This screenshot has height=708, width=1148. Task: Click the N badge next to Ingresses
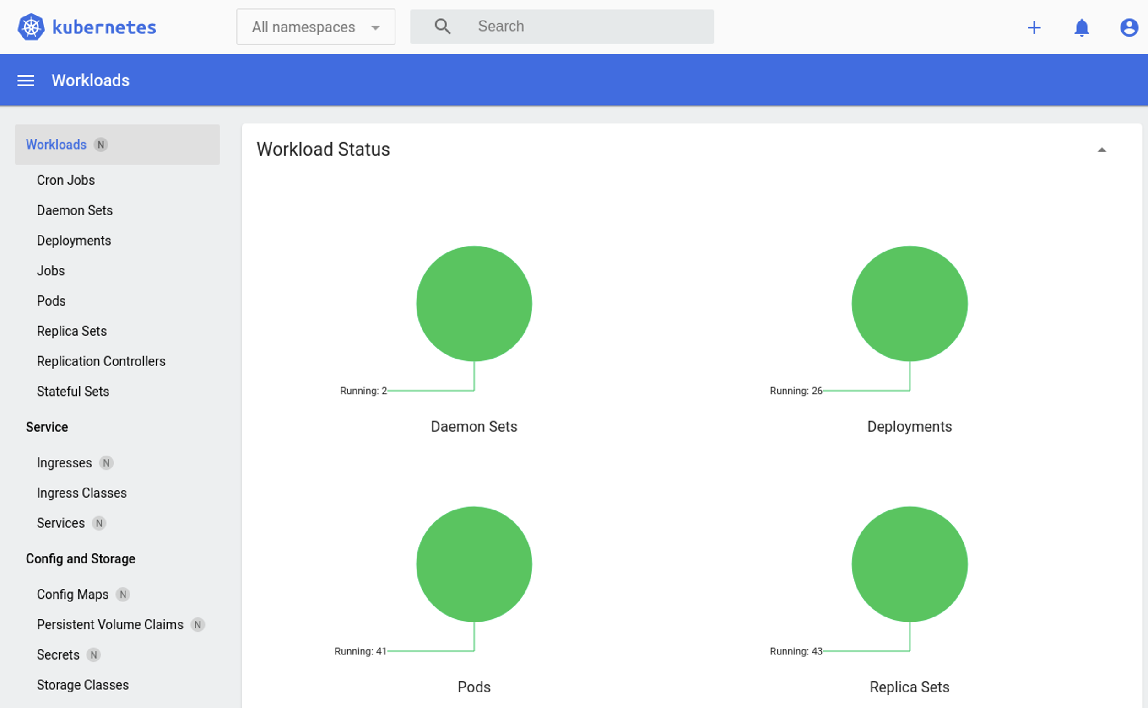click(x=106, y=463)
